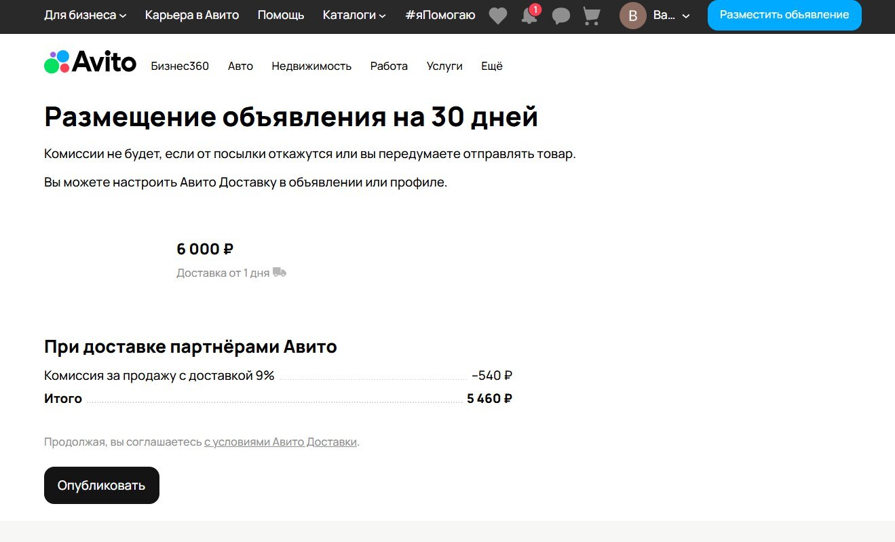Open the shopping cart icon
This screenshot has width=895, height=542.
coord(592,16)
